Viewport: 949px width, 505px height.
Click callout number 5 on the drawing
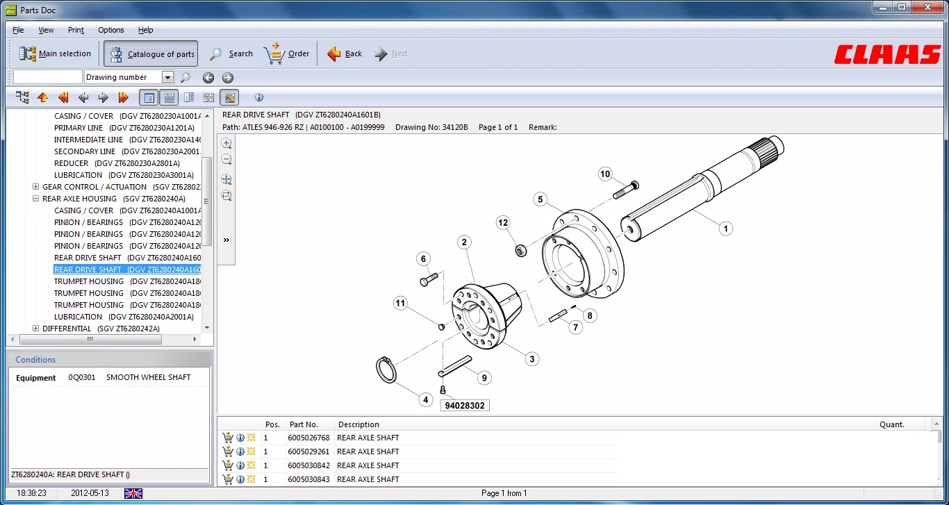point(540,199)
